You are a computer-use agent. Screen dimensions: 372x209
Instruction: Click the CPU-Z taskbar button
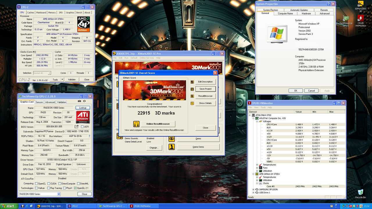coord(81,206)
